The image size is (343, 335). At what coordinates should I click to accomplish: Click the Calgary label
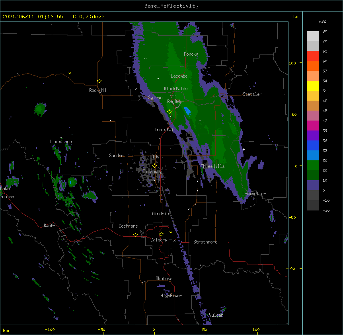(159, 240)
